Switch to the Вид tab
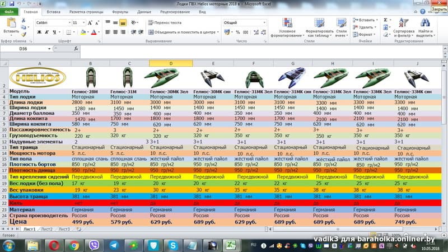This screenshot has width=448, height=252. 202,12
